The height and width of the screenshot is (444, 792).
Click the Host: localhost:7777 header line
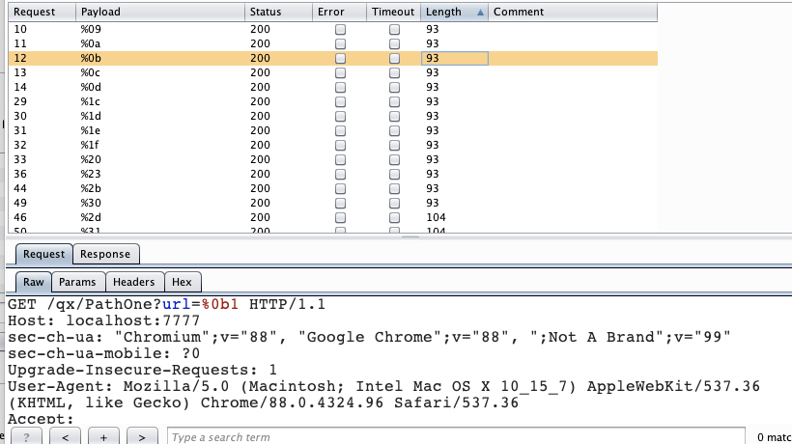pos(104,320)
